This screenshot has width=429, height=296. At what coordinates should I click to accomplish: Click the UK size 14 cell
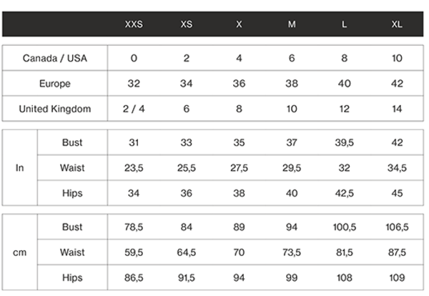397,109
